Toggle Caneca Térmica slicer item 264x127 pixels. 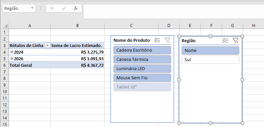point(142,59)
